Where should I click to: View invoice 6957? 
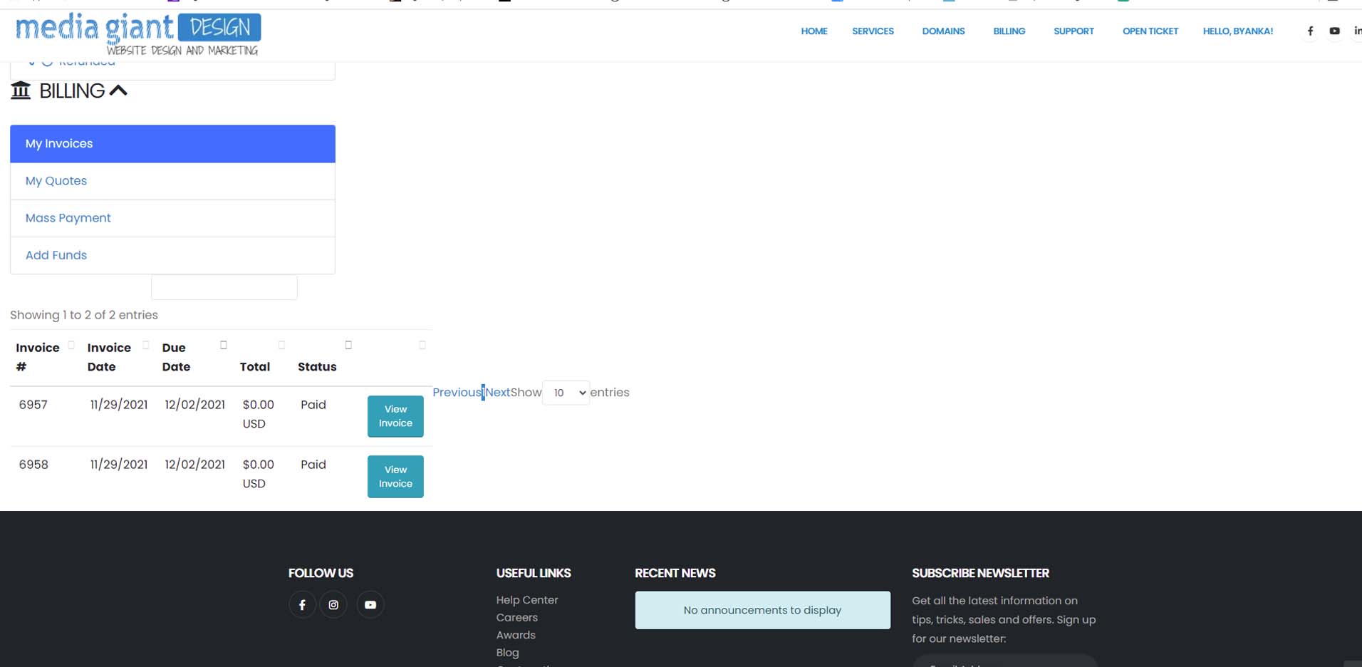(x=395, y=416)
